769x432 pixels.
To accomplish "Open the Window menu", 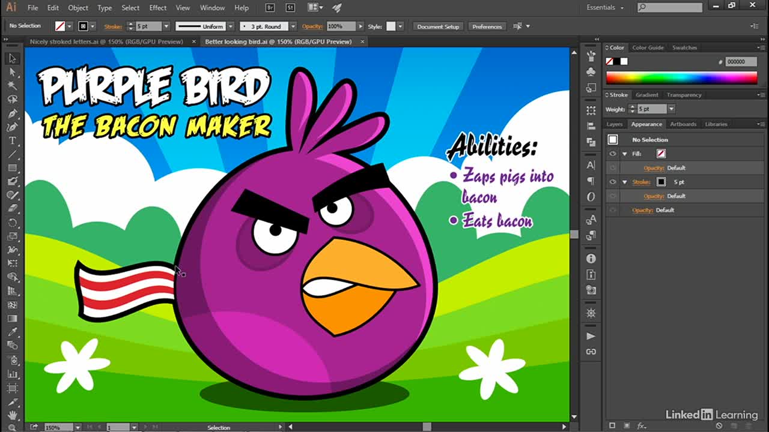I will point(212,8).
